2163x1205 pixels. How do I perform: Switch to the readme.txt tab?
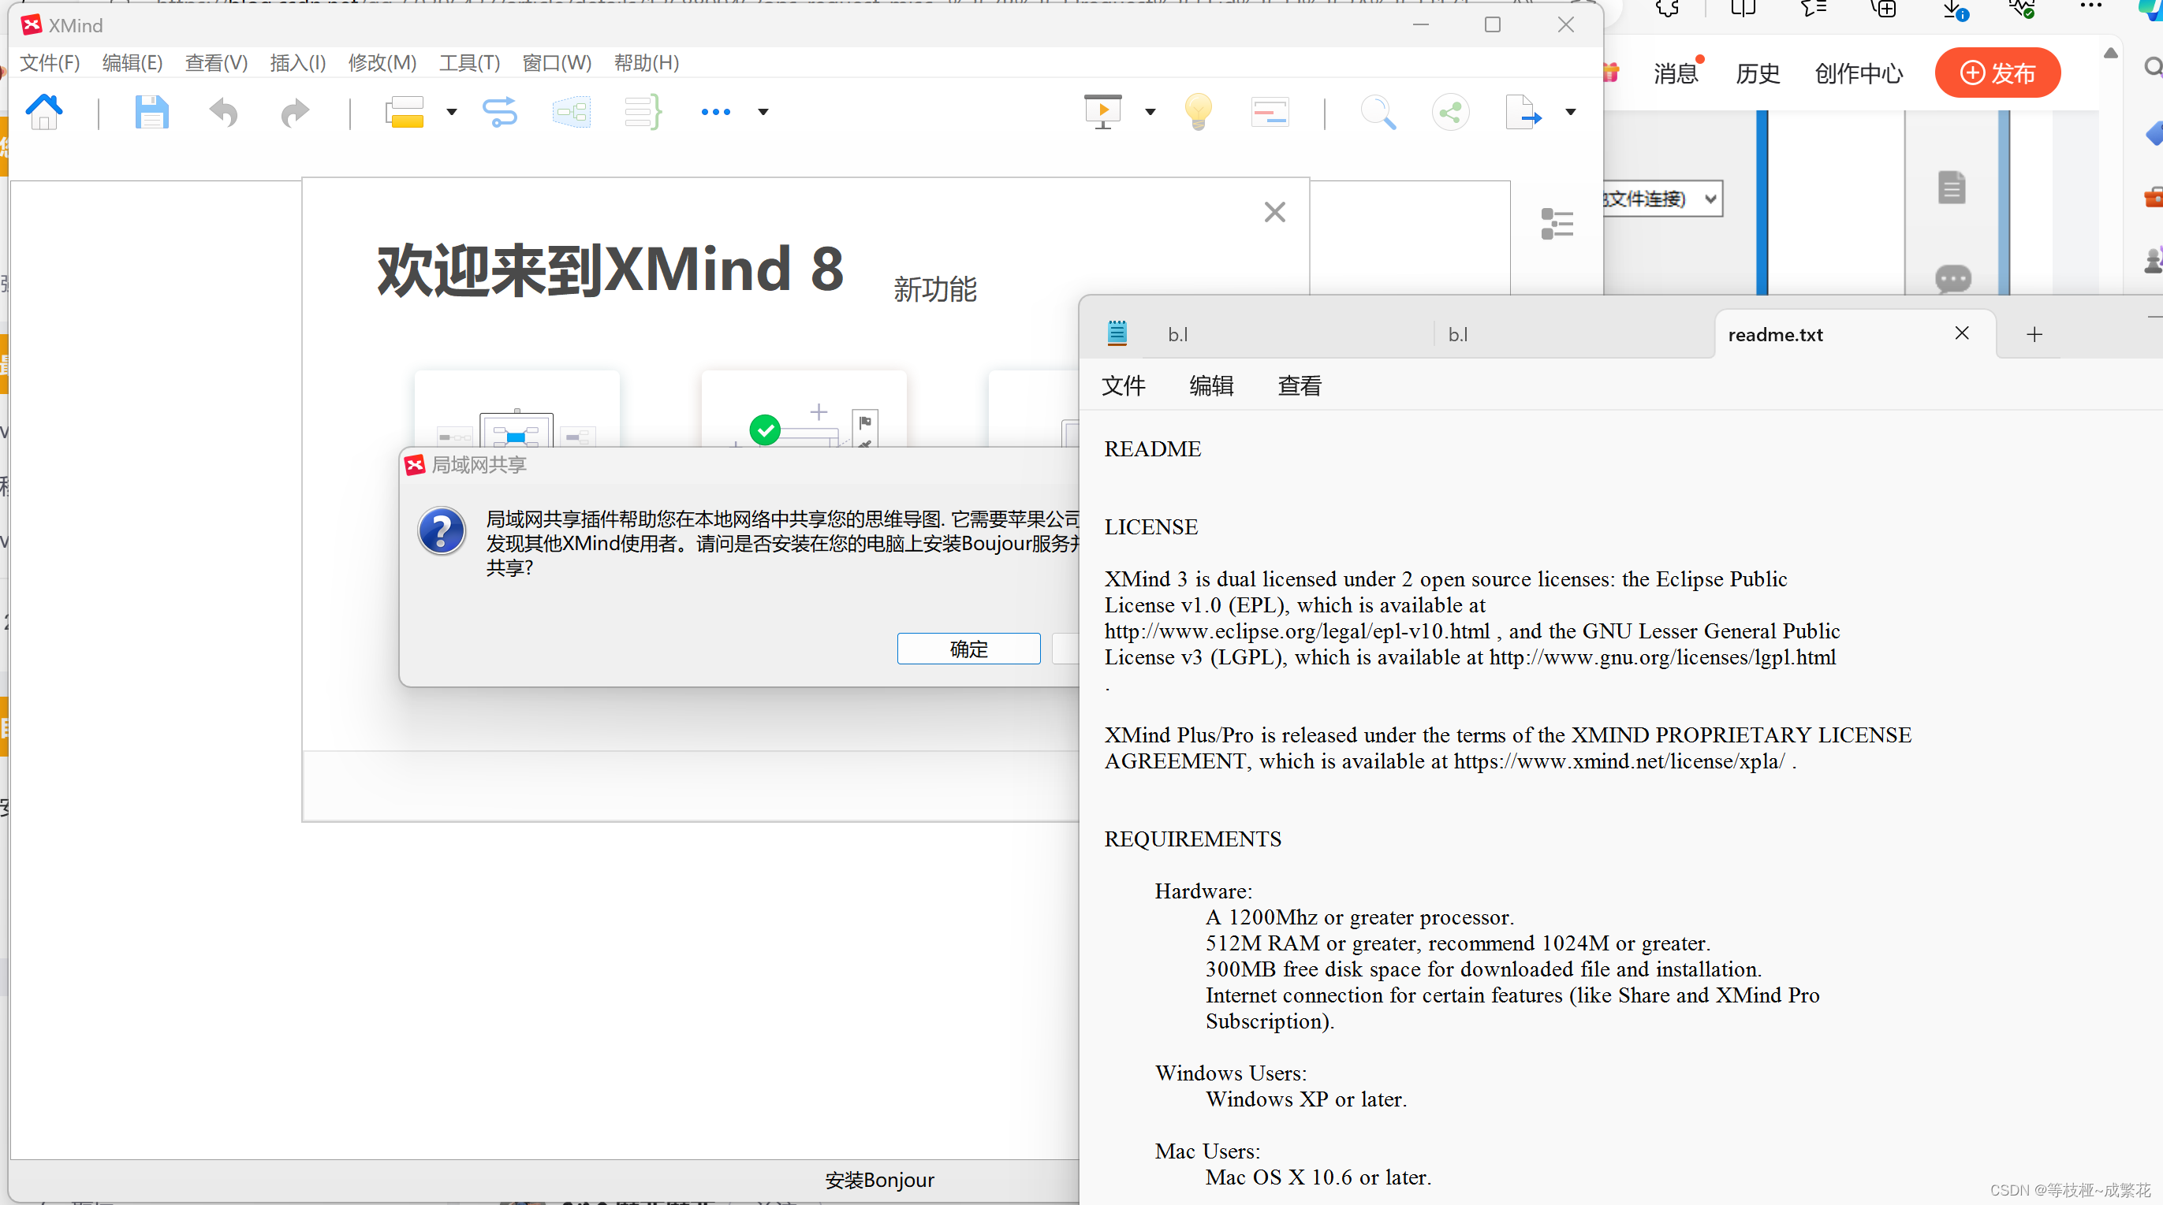point(1776,335)
